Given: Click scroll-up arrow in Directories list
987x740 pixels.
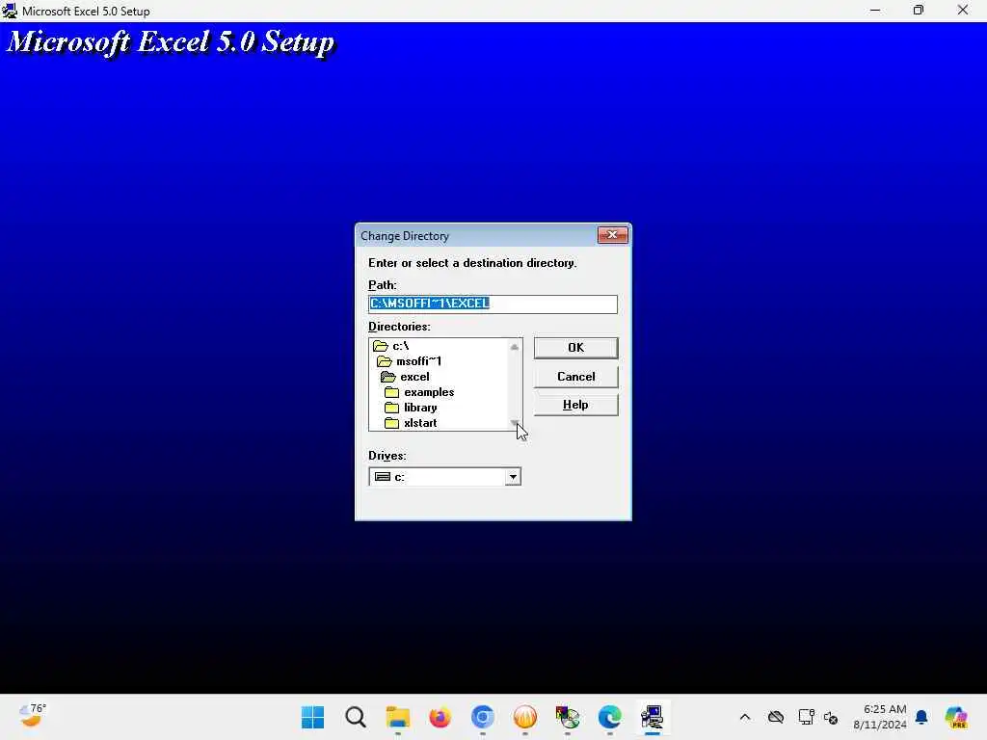Looking at the screenshot, I should [515, 347].
